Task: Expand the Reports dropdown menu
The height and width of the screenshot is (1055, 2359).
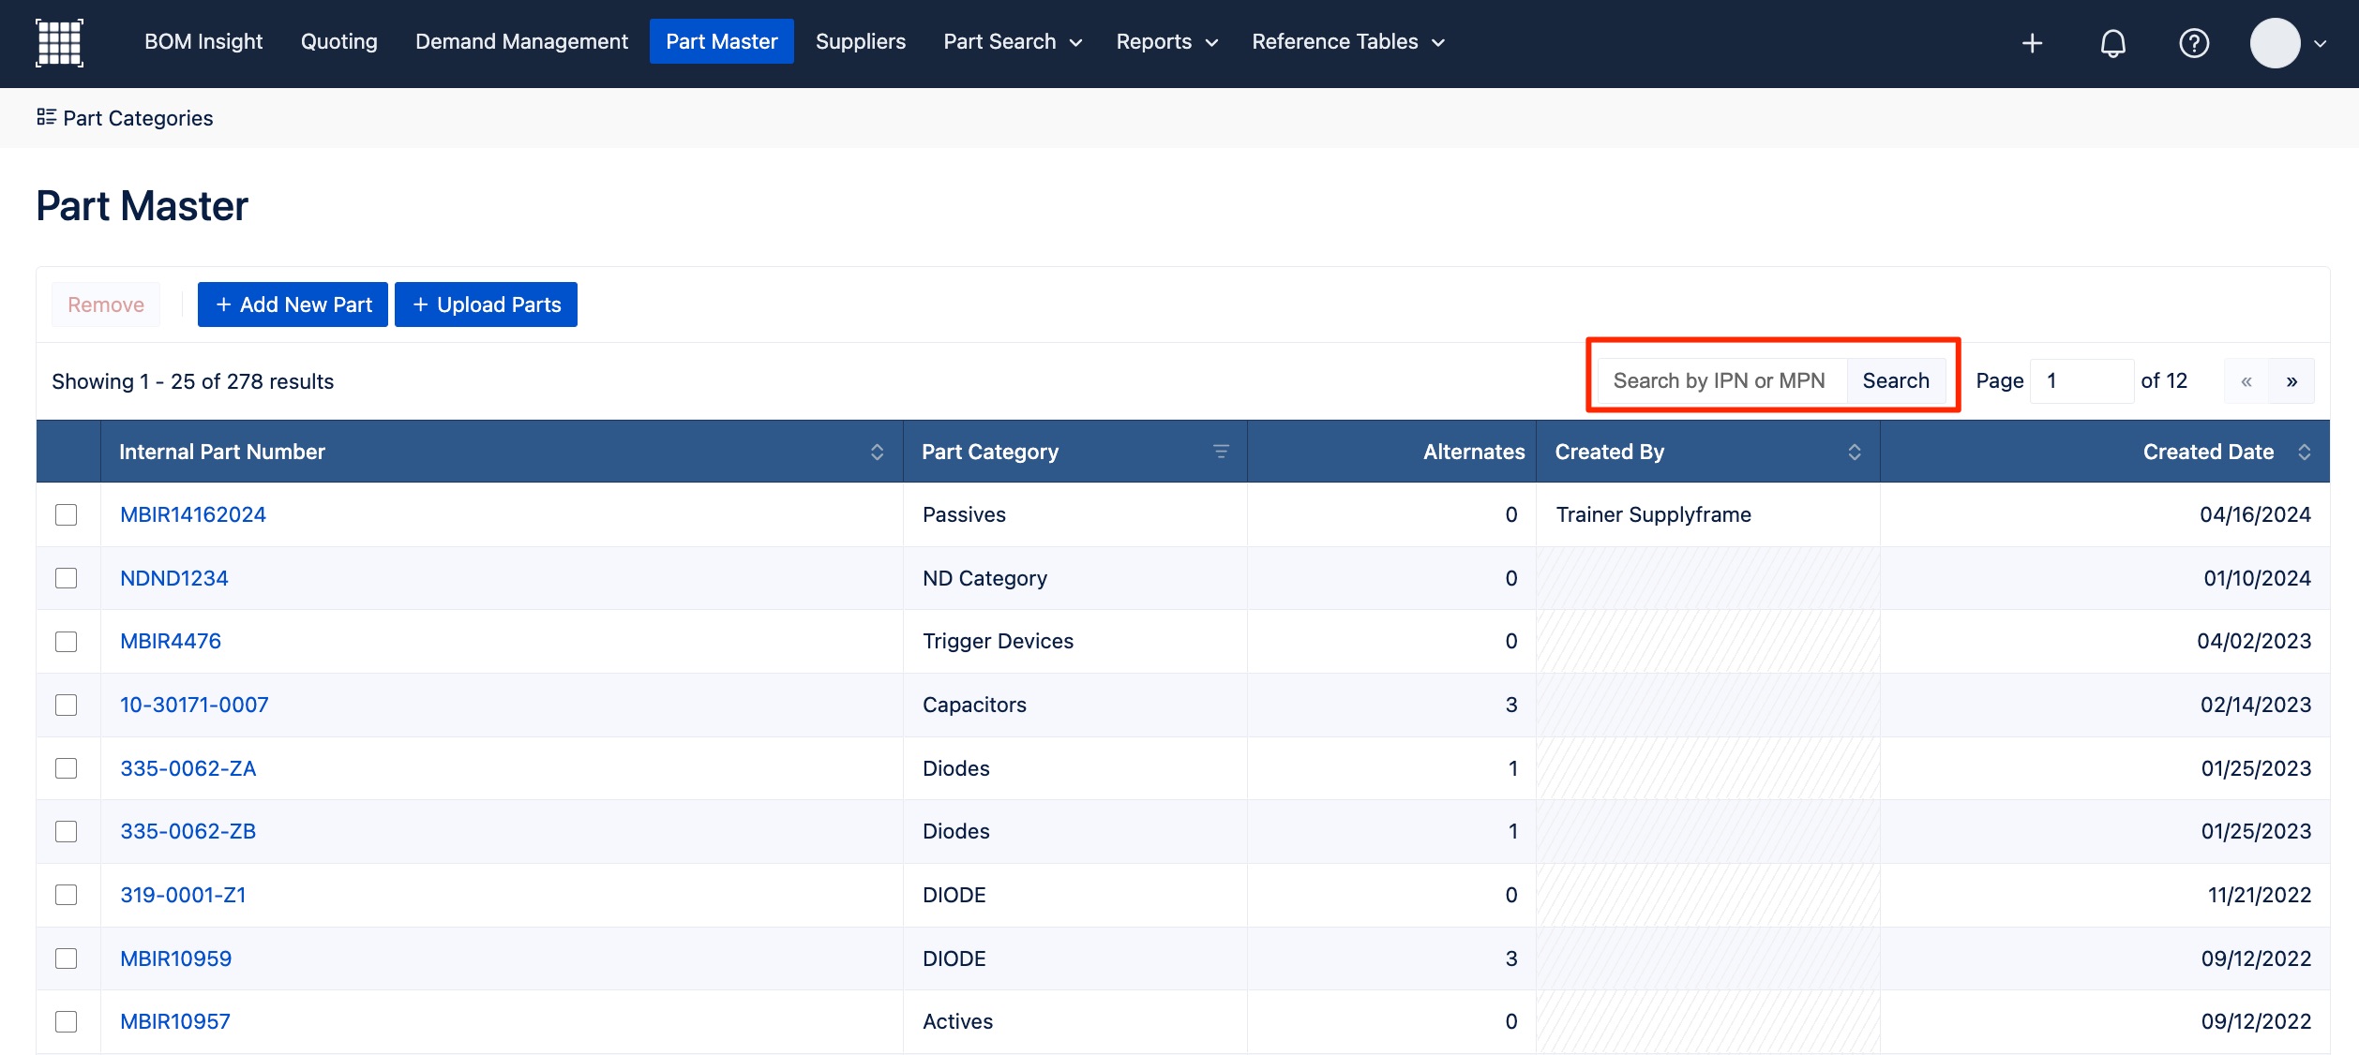Action: [x=1166, y=42]
